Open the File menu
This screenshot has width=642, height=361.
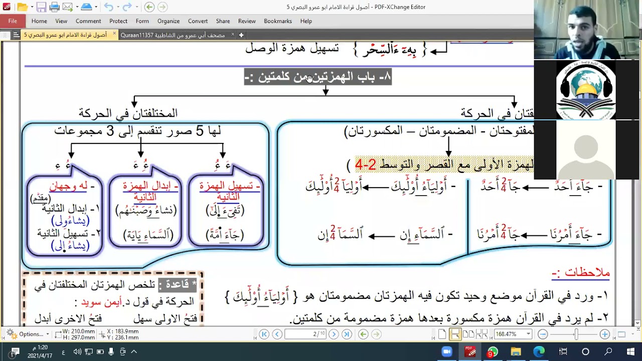[x=13, y=21]
